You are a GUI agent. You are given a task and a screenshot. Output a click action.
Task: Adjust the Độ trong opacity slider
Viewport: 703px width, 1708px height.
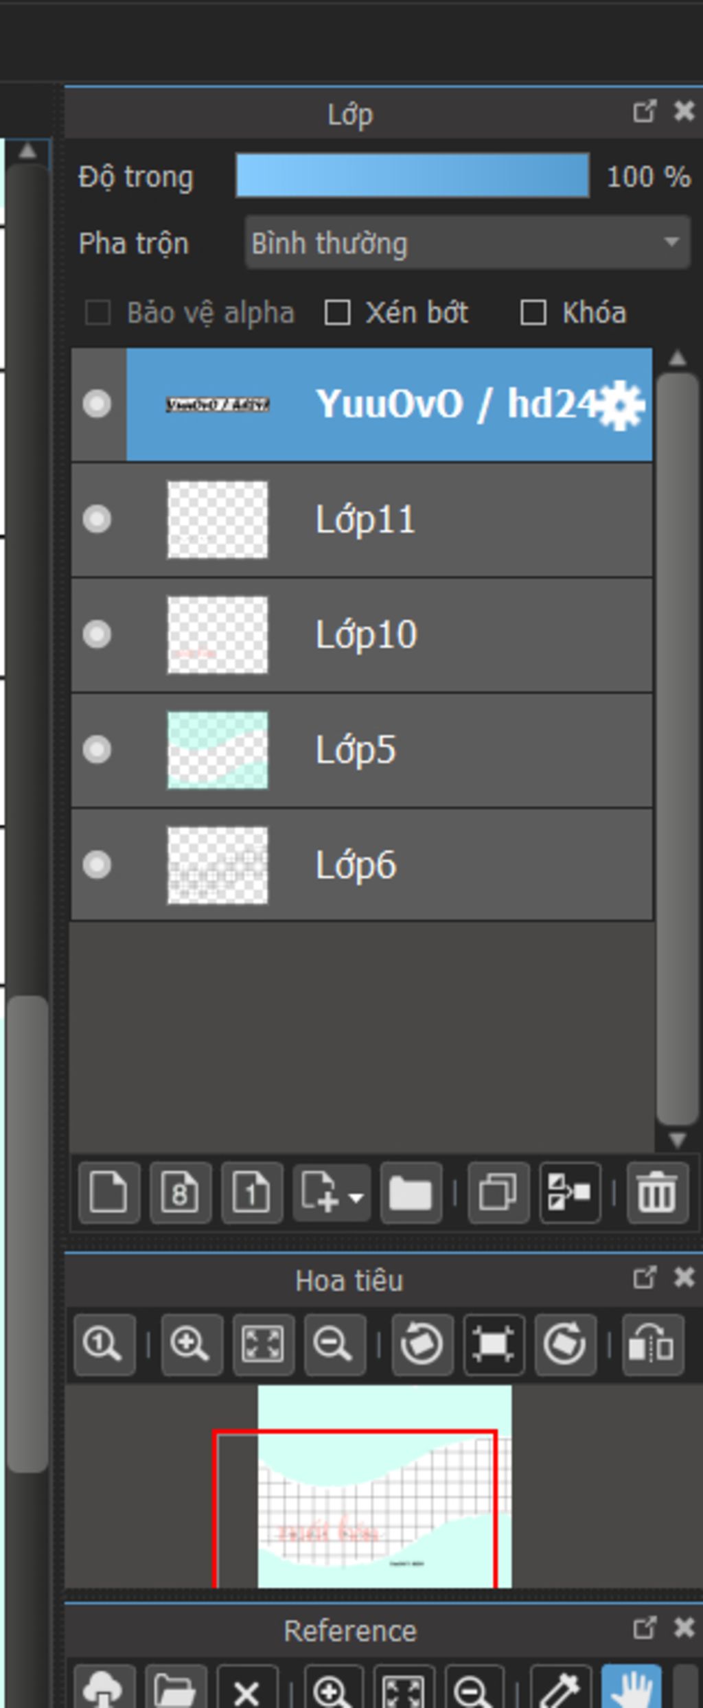pyautogui.click(x=413, y=176)
